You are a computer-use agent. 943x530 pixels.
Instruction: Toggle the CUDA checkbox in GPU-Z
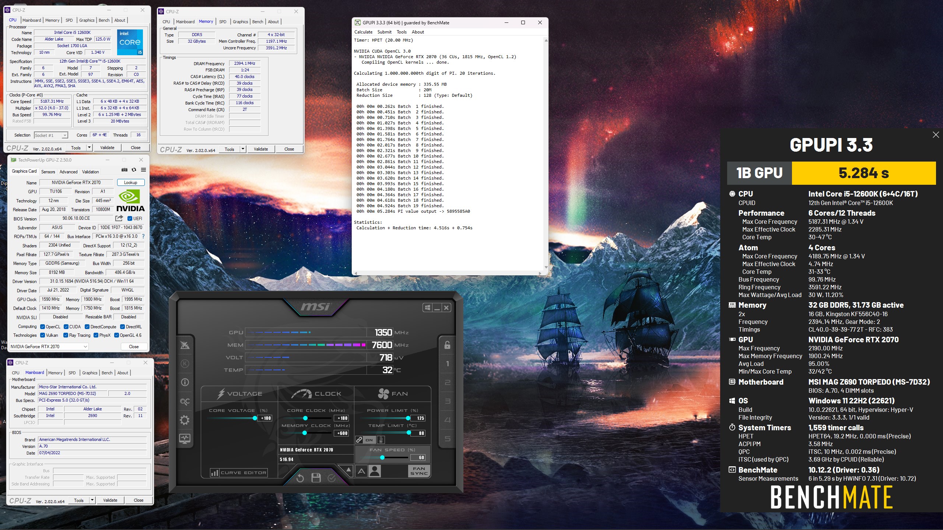pos(66,327)
